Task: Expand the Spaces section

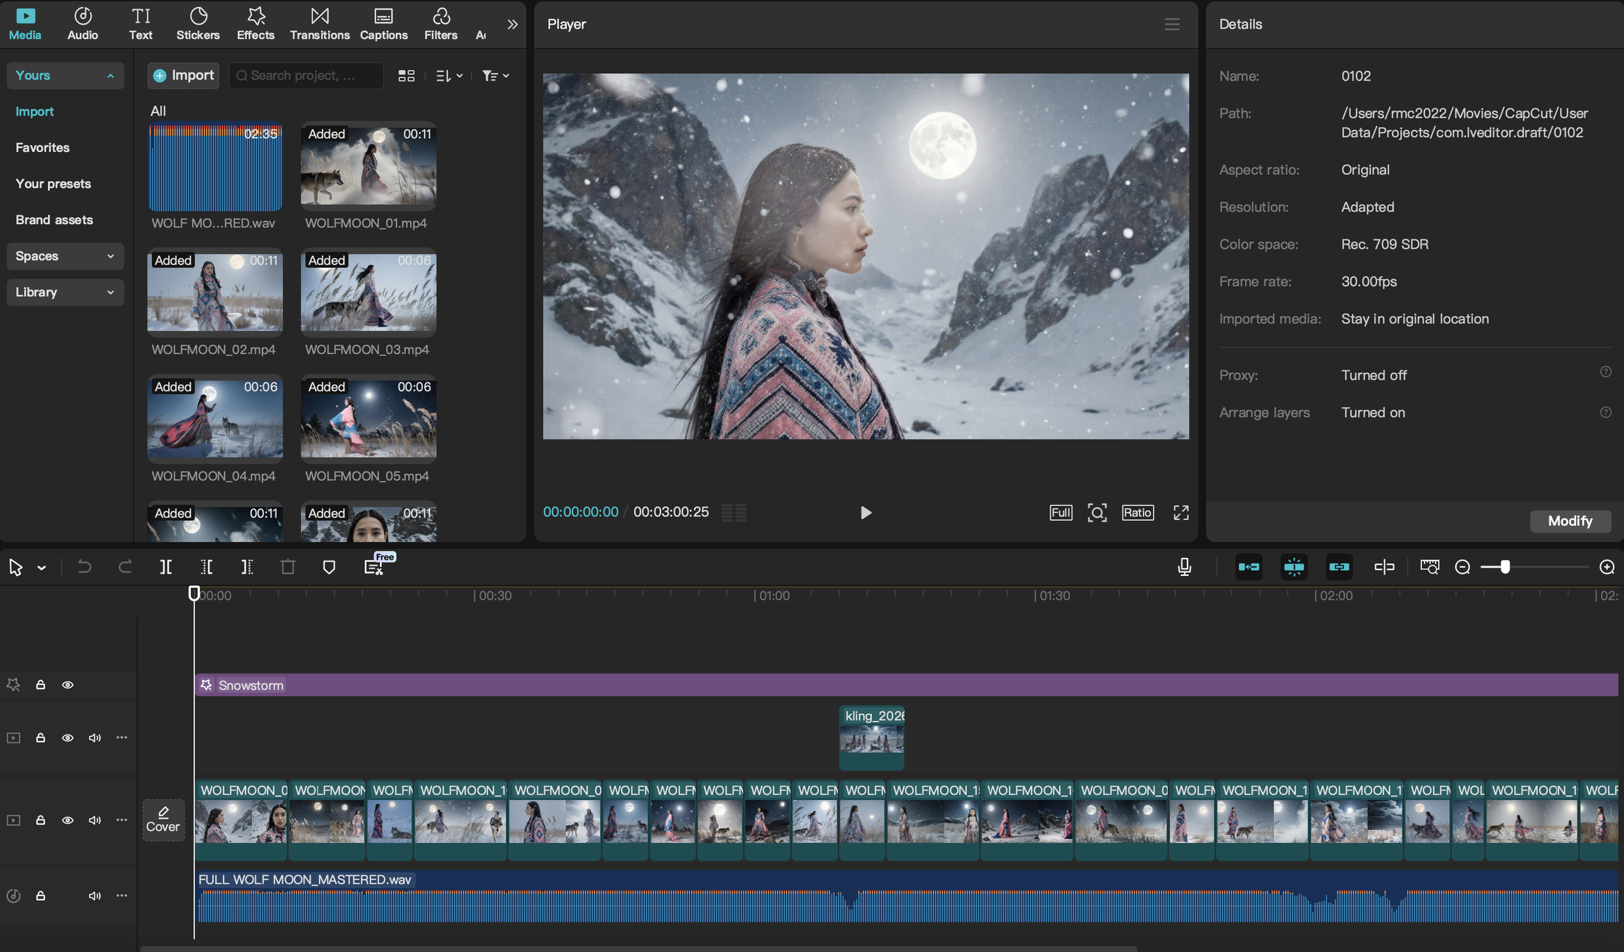Action: [65, 256]
